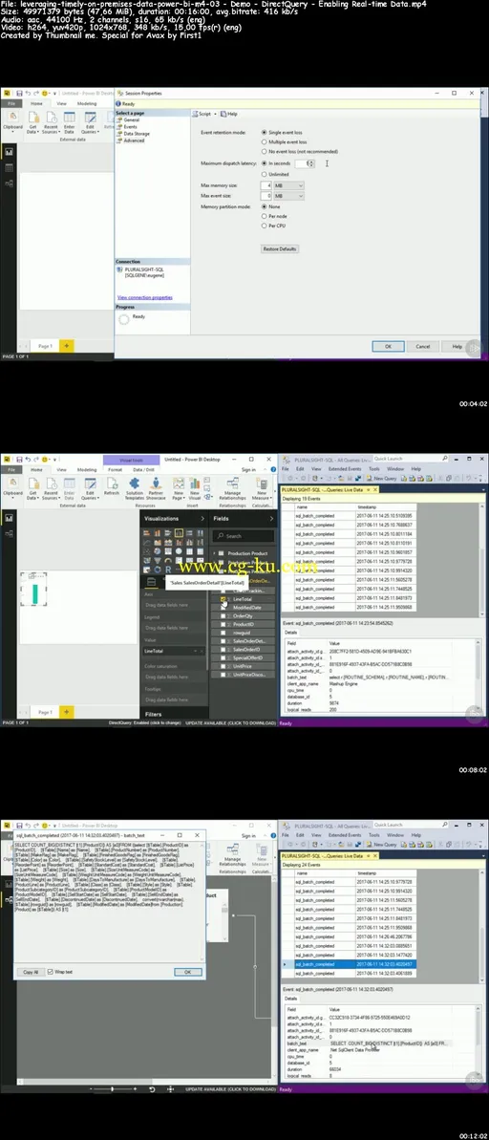Uncheck the LineTotal field checkbox
This screenshot has height=1140, width=489.
coord(223,599)
